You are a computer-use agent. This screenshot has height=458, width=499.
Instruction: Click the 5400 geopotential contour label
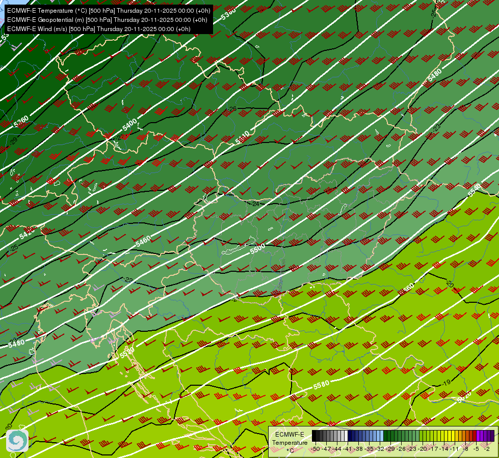tap(129, 124)
